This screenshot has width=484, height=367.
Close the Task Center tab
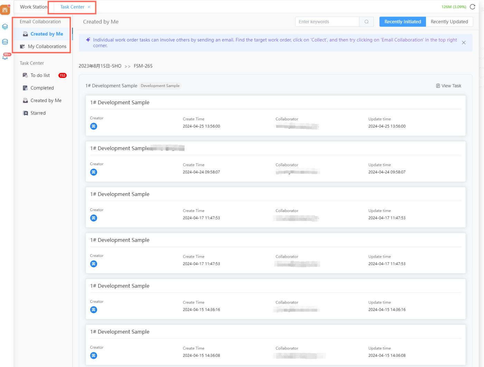(x=89, y=7)
